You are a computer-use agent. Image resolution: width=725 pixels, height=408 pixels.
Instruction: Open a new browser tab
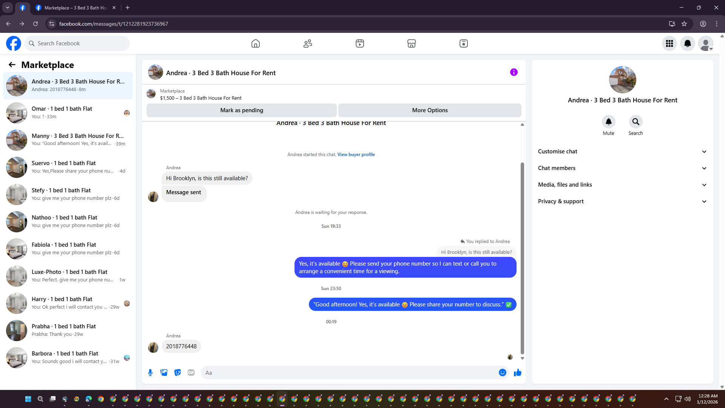128,8
